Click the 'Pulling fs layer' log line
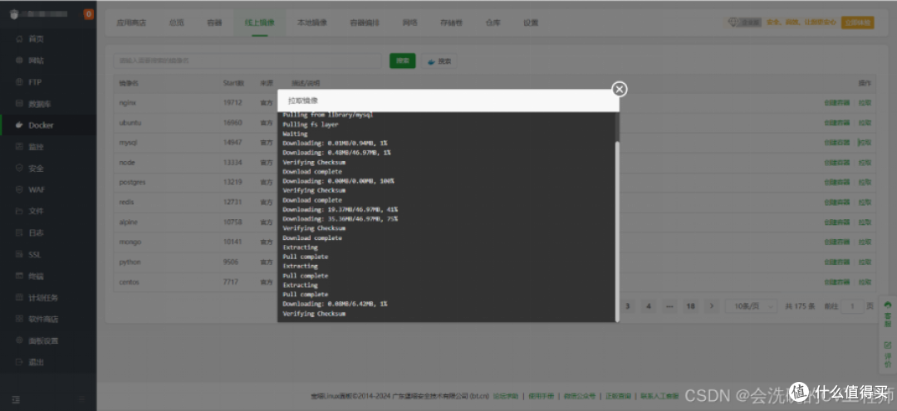Image resolution: width=897 pixels, height=411 pixels. point(311,124)
